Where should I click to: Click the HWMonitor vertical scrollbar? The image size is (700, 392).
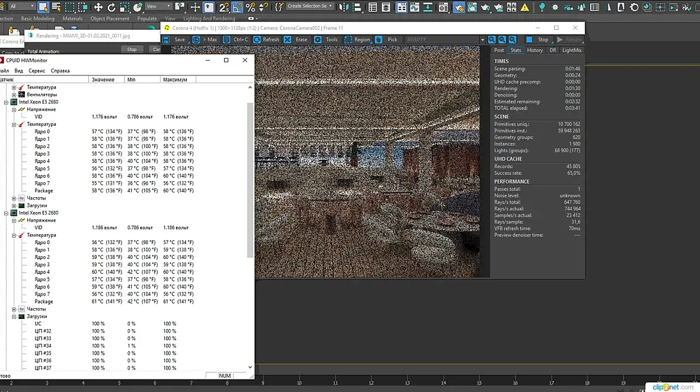(x=250, y=178)
